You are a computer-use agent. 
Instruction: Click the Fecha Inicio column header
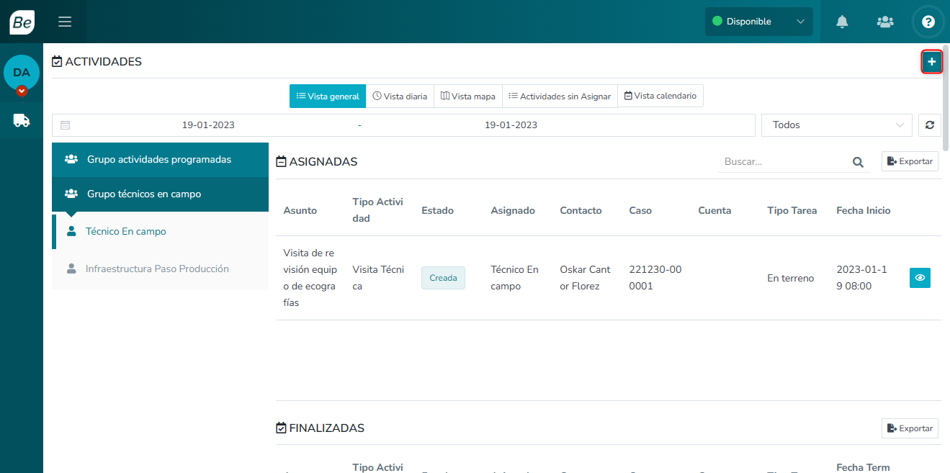(864, 211)
